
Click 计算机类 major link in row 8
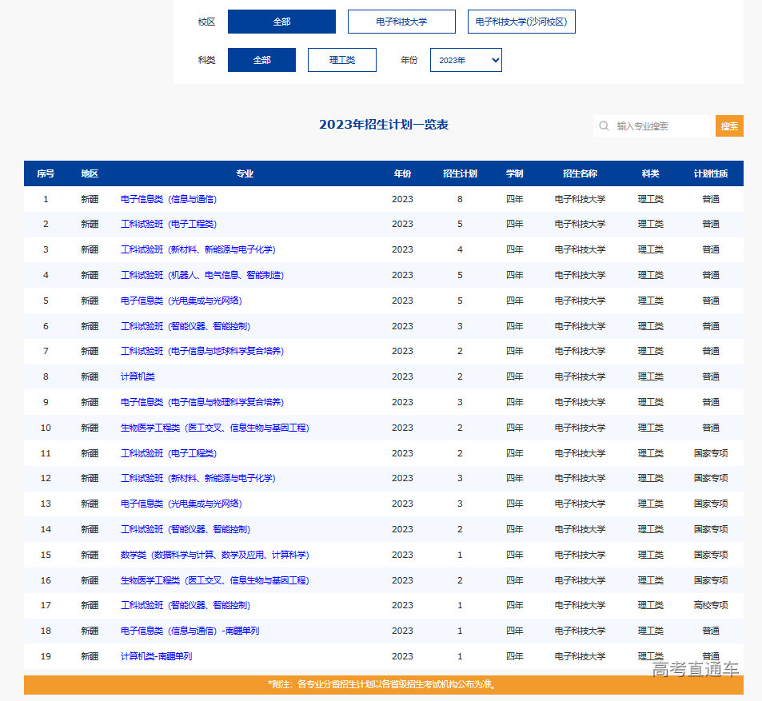click(x=138, y=376)
